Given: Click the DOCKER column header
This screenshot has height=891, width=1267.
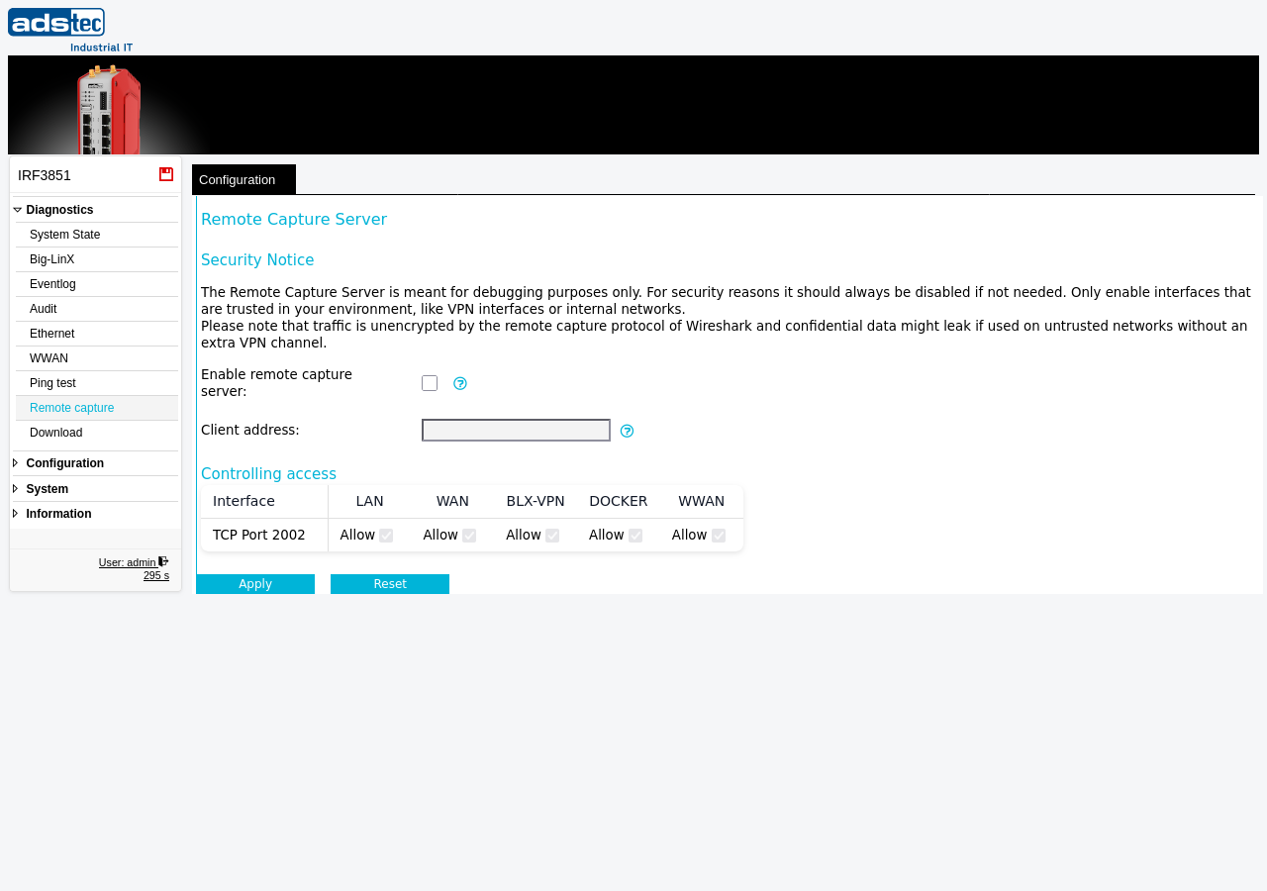Looking at the screenshot, I should 619,501.
